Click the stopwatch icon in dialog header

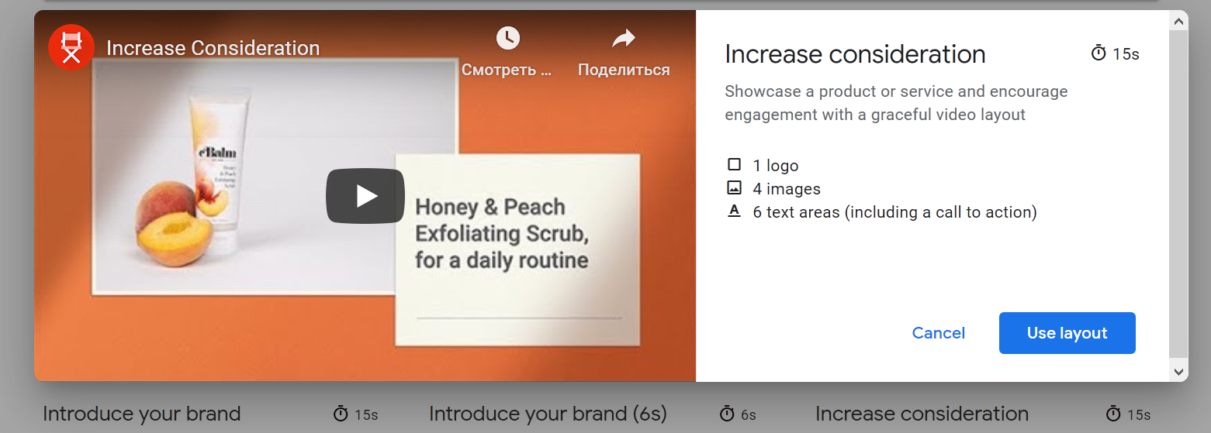point(1099,53)
